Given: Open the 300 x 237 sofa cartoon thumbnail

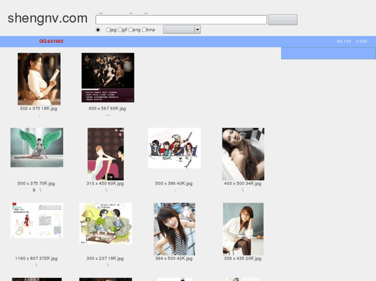Looking at the screenshot, I should 106,223.
